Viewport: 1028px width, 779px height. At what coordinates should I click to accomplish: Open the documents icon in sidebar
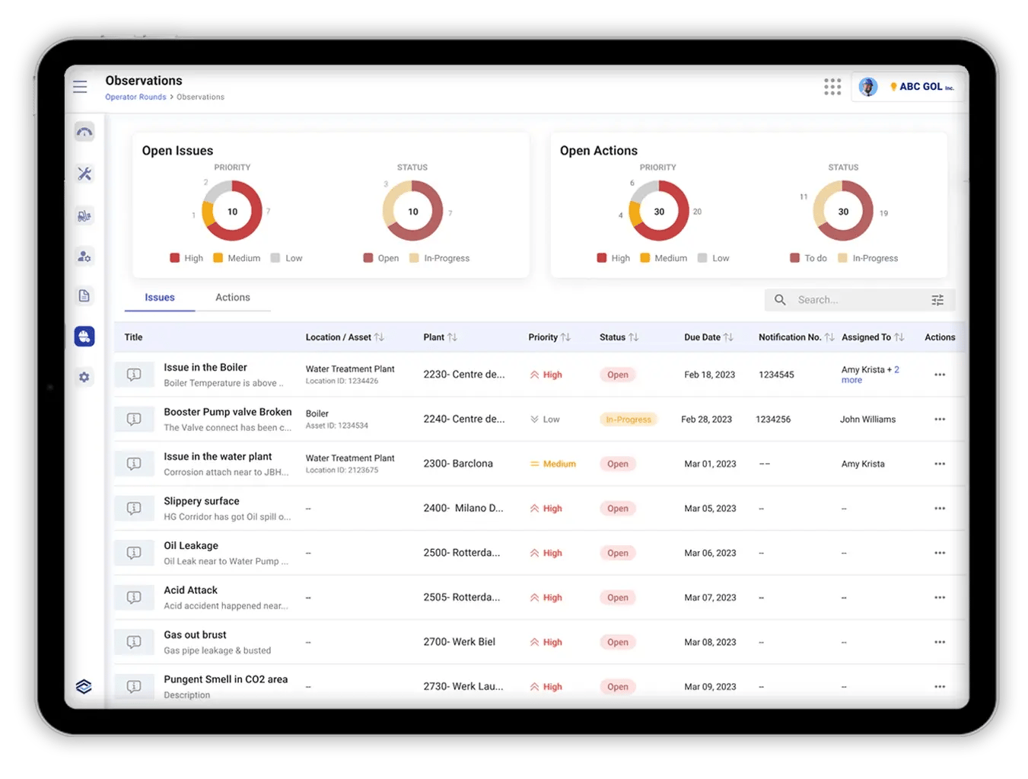click(x=84, y=295)
